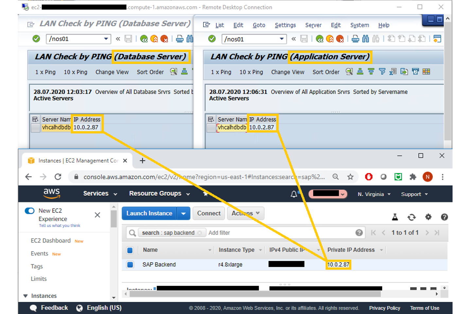Click EC2 experiments flask icon
471x314 pixels.
tap(395, 217)
